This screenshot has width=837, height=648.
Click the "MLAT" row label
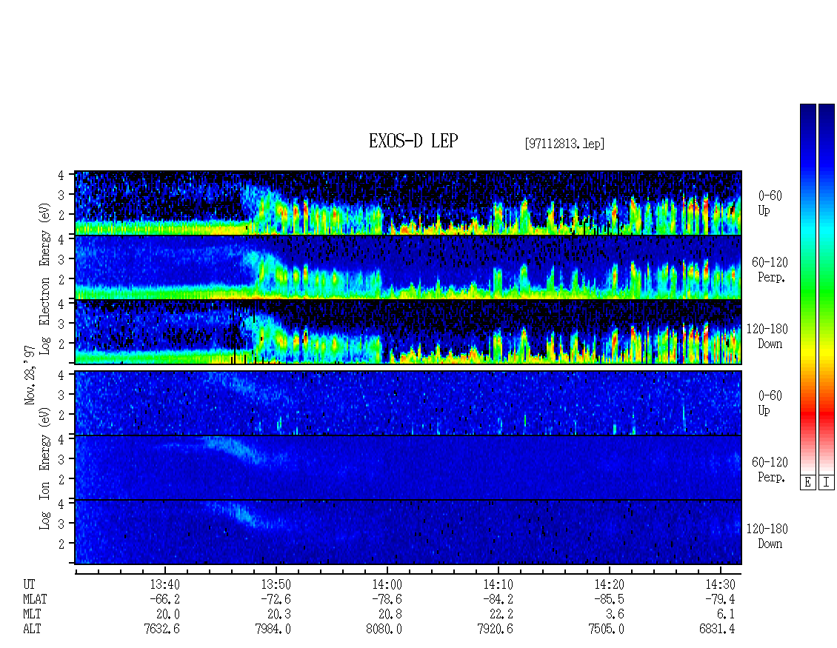(x=36, y=599)
